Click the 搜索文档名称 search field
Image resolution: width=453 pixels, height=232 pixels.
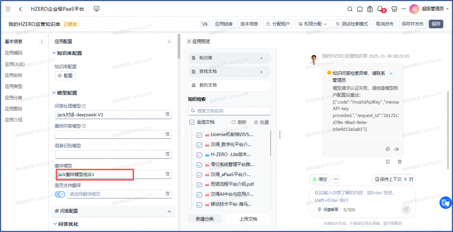point(229,111)
